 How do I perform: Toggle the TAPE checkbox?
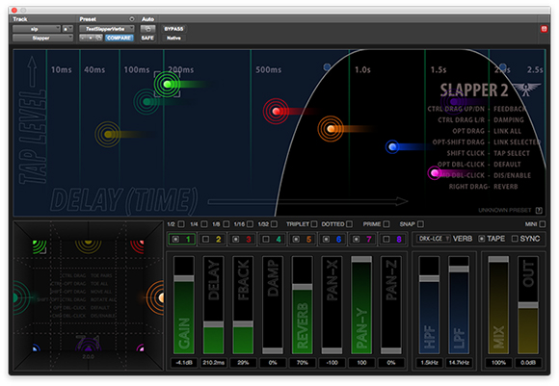482,239
